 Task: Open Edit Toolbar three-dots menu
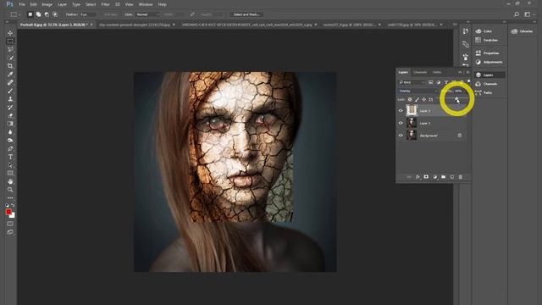[10, 198]
